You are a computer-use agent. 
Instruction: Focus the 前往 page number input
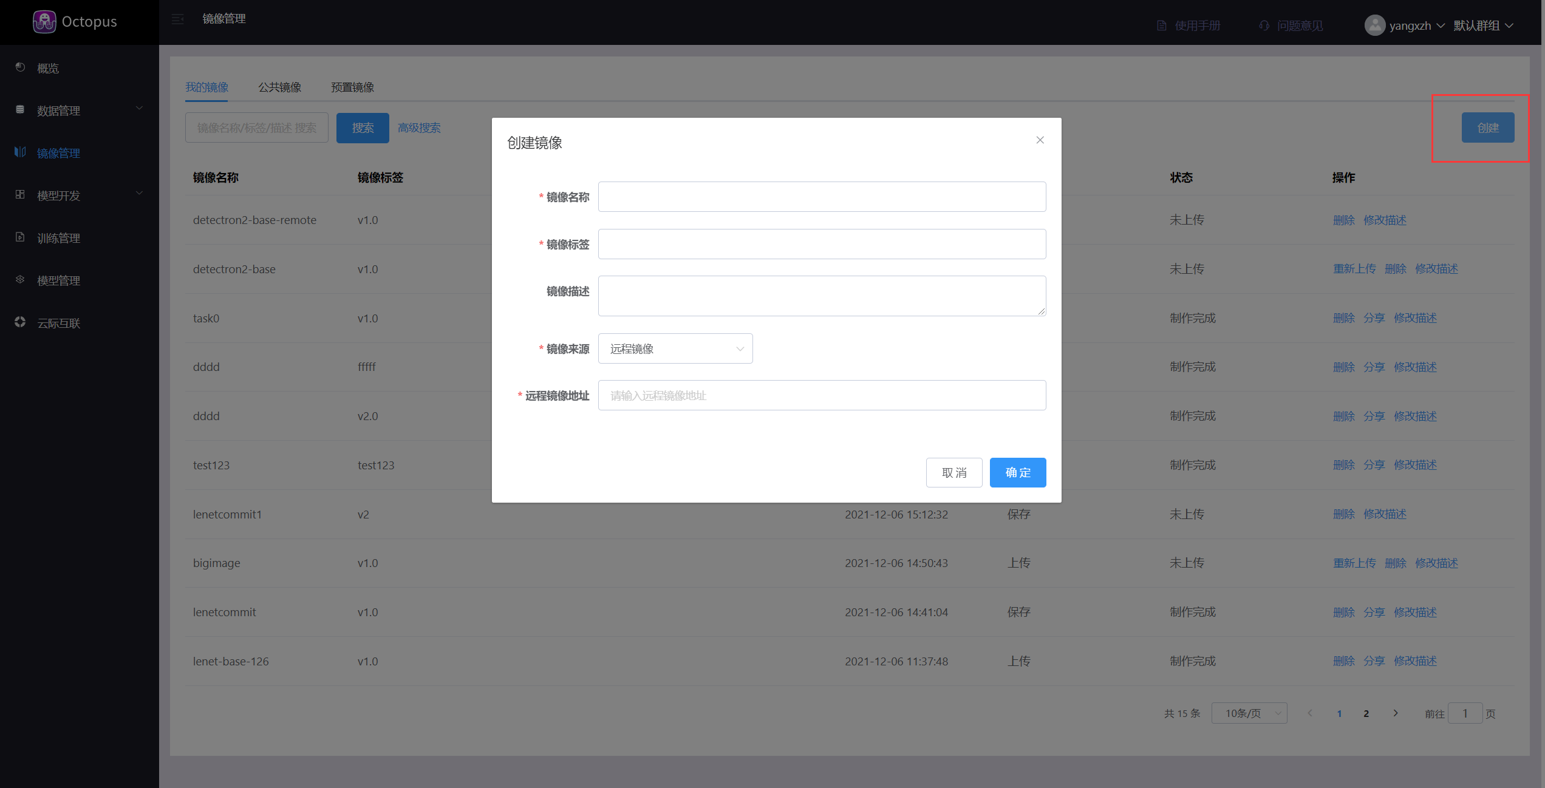1465,713
